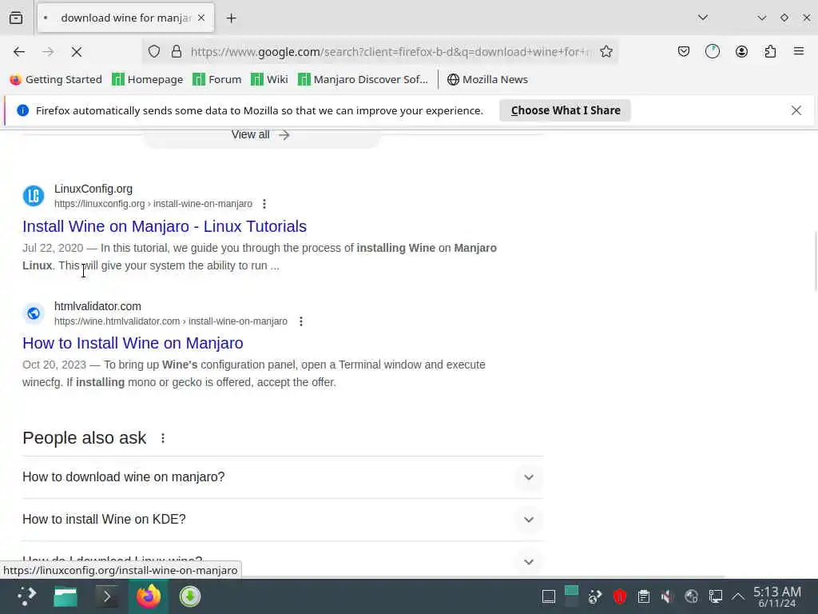818x614 pixels.
Task: Close the 'download wine for manjaro' tab
Action: 201,18
